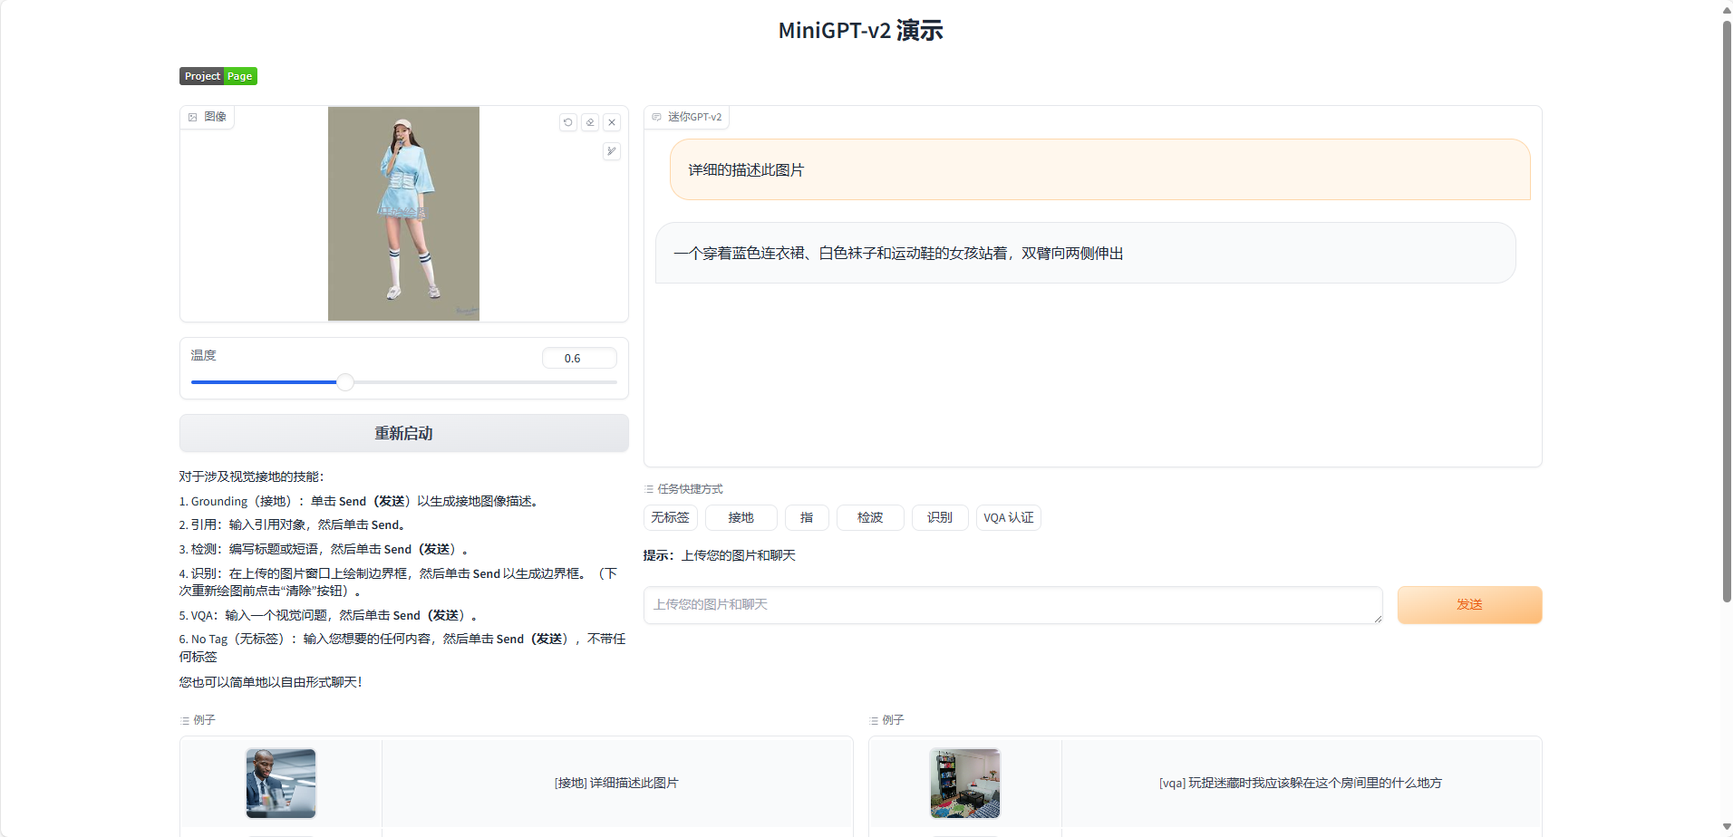Click instruction line 2 about 引用
The image size is (1733, 837).
point(294,524)
